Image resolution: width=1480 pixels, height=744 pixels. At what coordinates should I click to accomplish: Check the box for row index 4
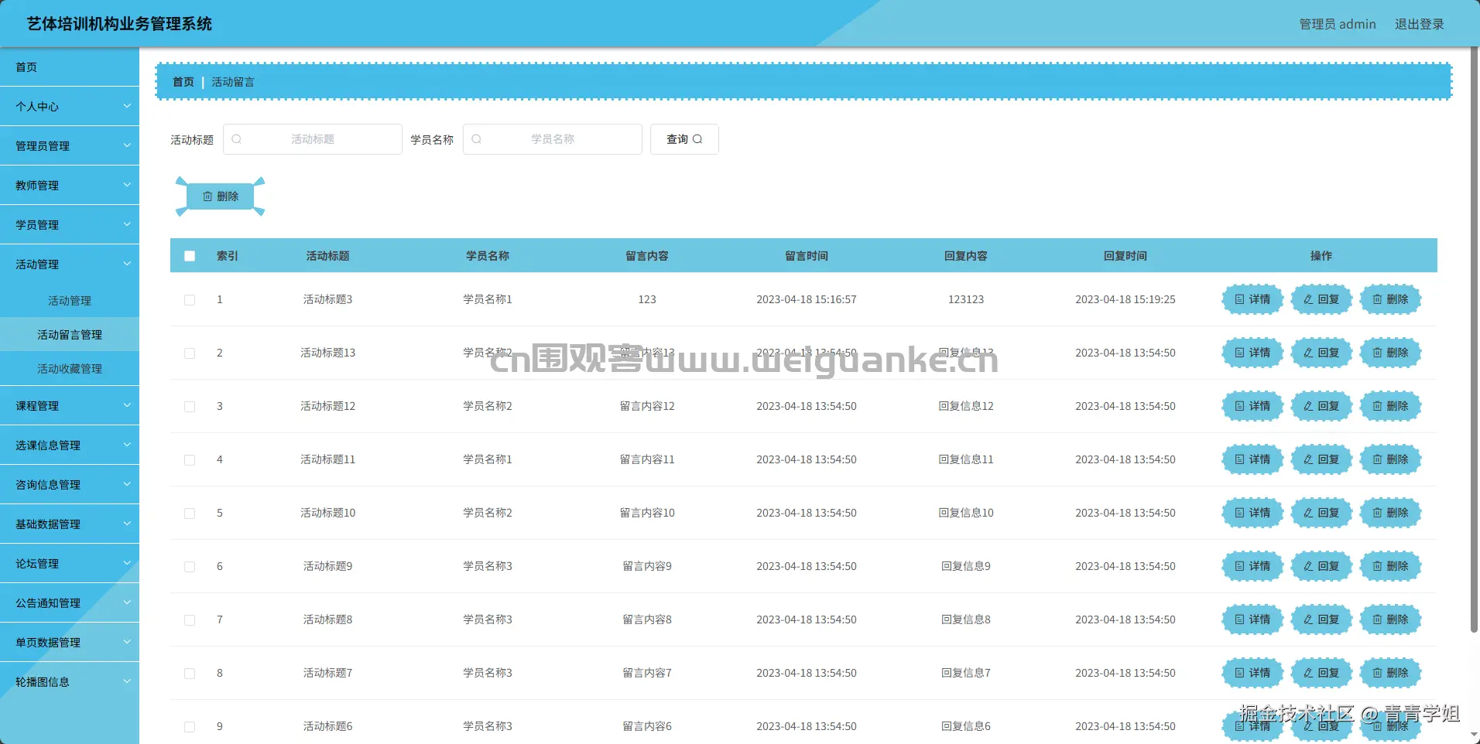point(190,460)
